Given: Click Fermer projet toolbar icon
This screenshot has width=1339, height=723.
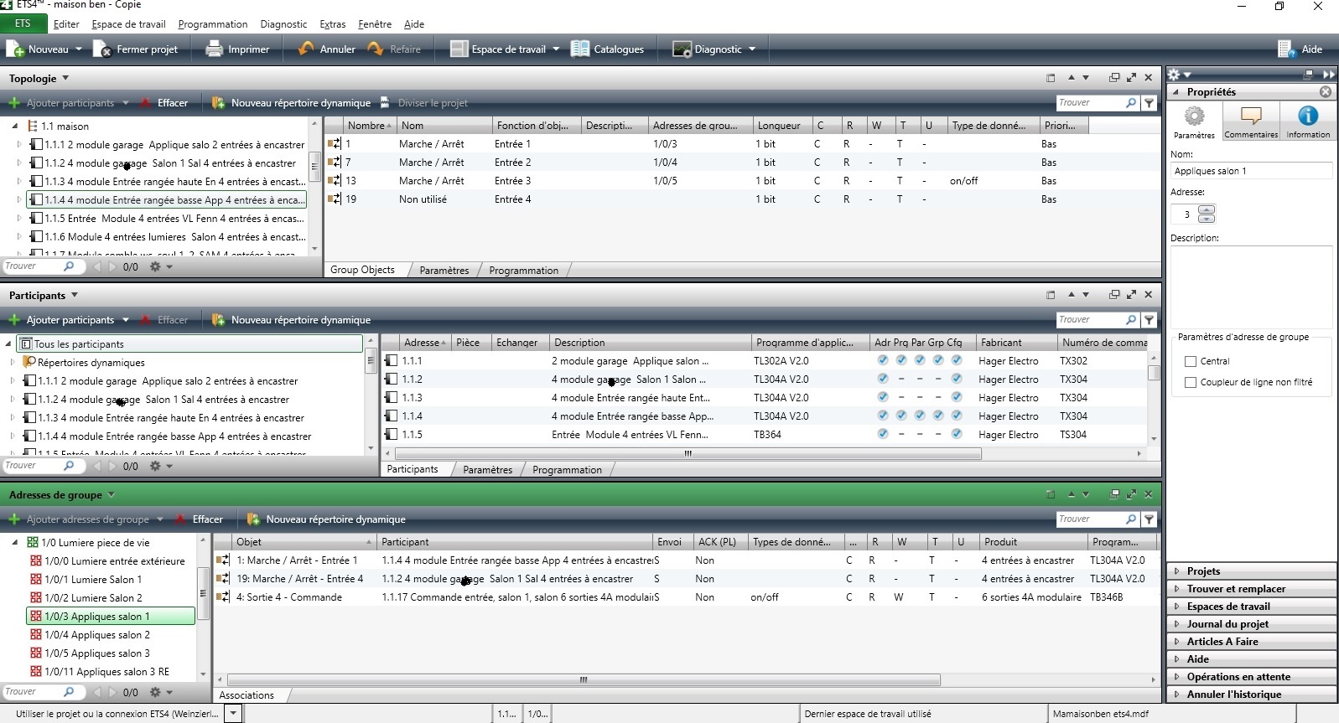Looking at the screenshot, I should [102, 49].
